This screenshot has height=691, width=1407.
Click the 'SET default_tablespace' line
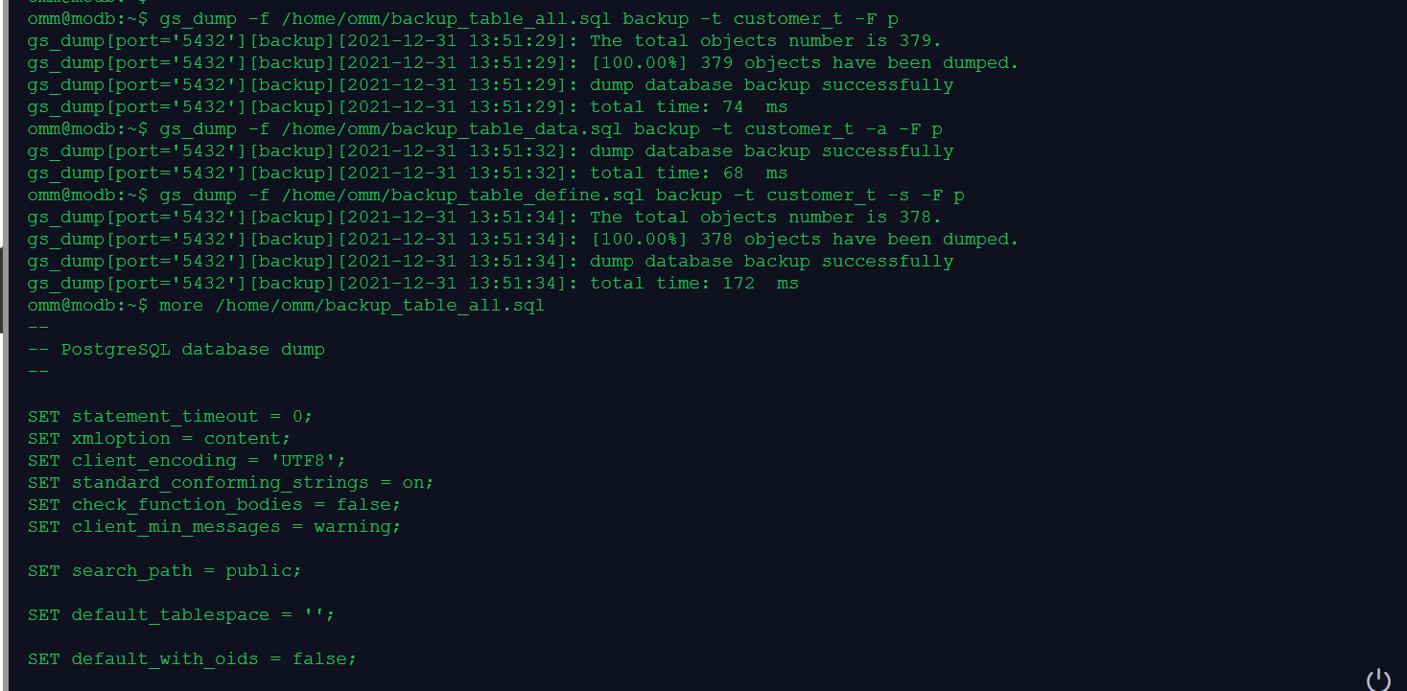click(181, 614)
